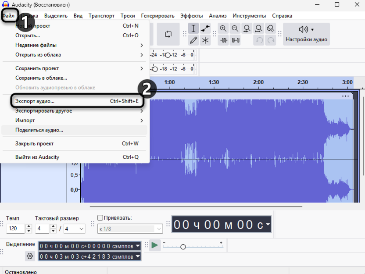
Task: Adjust the playback speed slider knob
Action: (x=183, y=247)
